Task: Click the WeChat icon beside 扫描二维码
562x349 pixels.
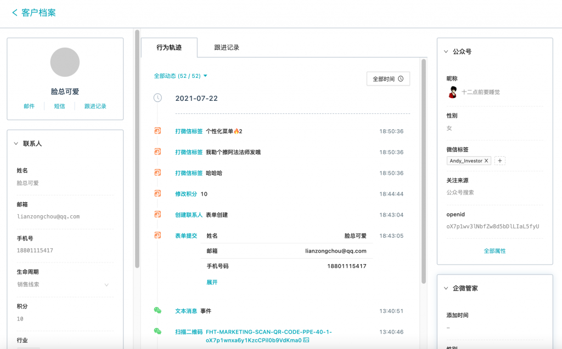Action: 158,331
